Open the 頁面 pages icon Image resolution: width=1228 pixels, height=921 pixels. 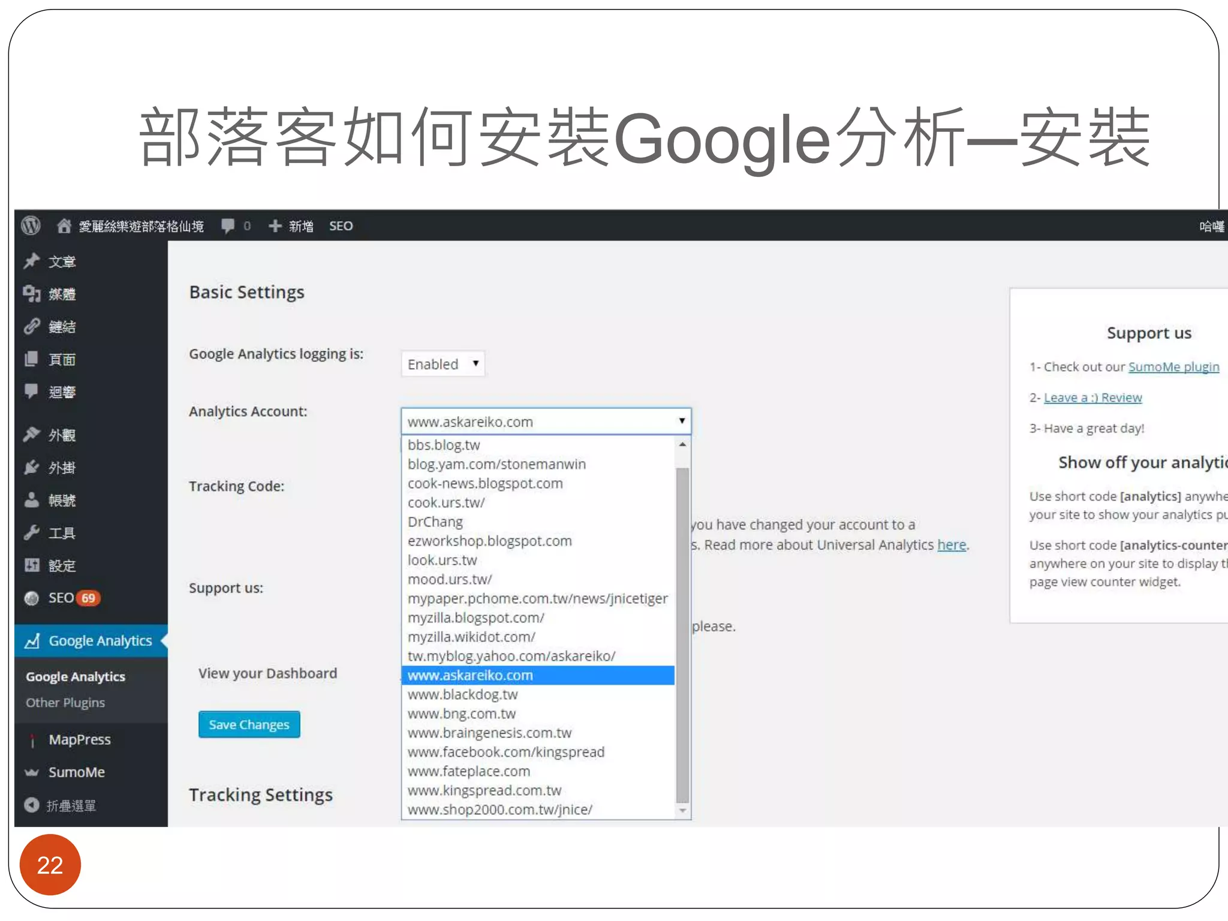click(32, 359)
